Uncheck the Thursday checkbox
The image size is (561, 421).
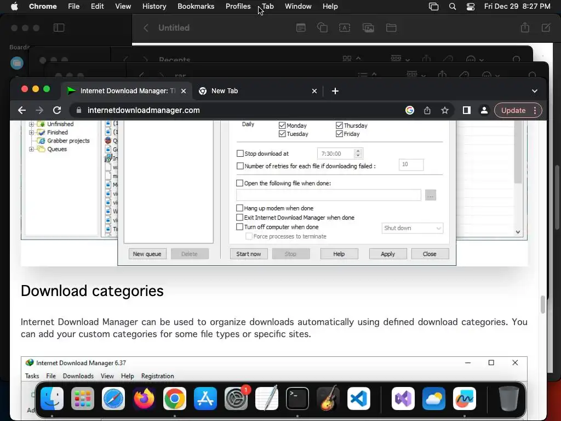pos(339,126)
